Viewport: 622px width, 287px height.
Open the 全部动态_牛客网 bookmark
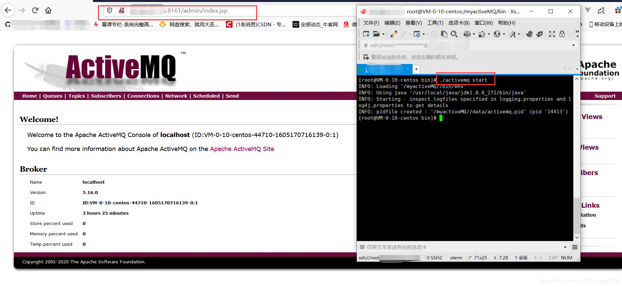(x=315, y=24)
